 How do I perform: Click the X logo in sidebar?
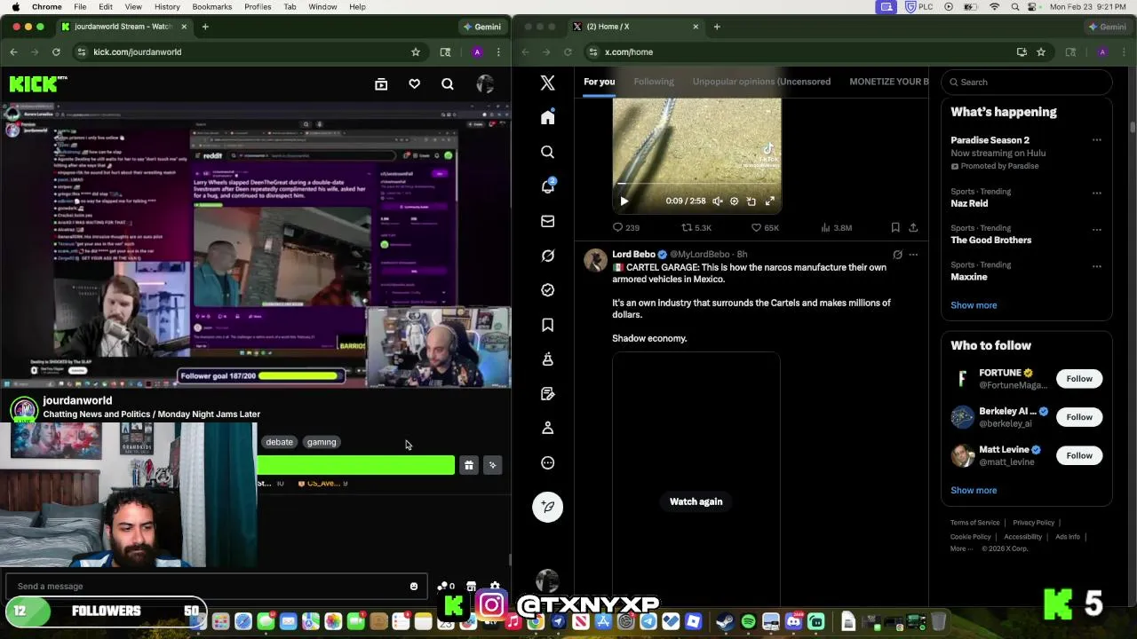[x=548, y=83]
